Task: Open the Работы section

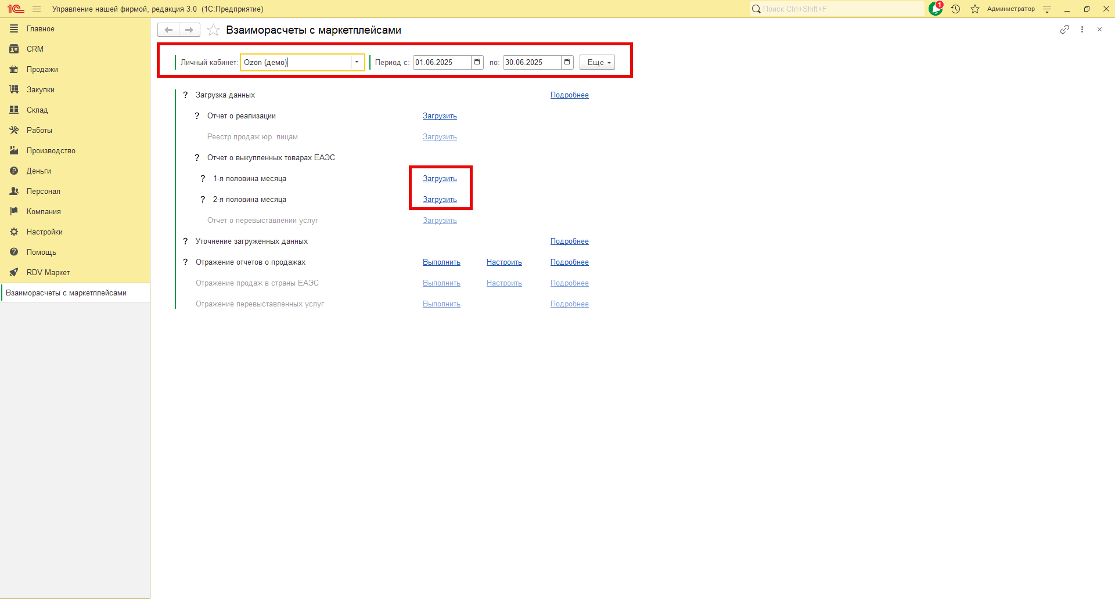Action: click(75, 130)
